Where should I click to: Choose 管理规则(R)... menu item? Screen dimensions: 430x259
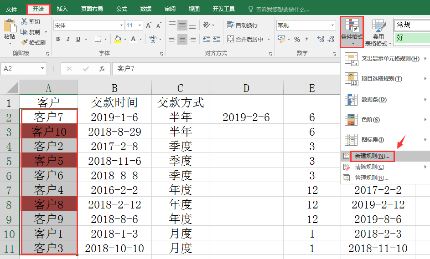[385, 178]
